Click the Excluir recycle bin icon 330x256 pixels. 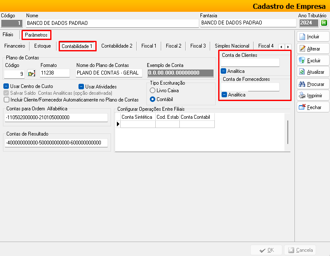(x=302, y=60)
